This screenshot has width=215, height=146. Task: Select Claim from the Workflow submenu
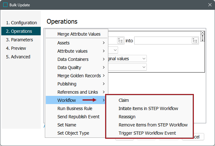pos(124,100)
